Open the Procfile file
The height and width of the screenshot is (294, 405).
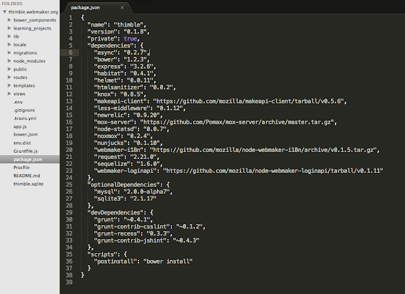point(22,167)
